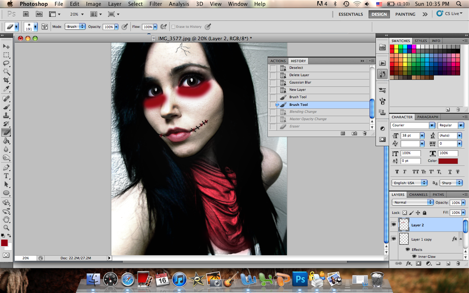The image size is (469, 293).
Task: Open the layer blend mode Normal dropdown
Action: click(413, 202)
